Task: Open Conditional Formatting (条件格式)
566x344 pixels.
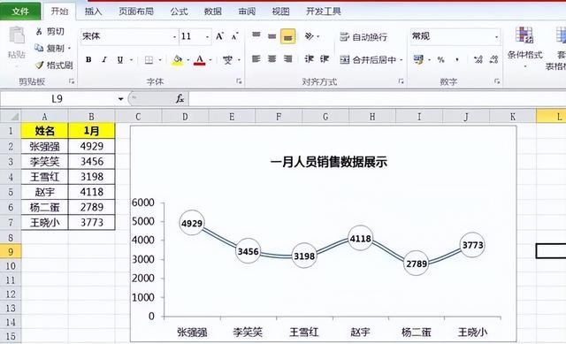Action: pos(524,46)
